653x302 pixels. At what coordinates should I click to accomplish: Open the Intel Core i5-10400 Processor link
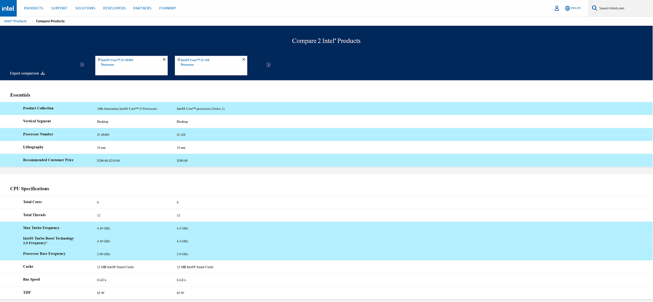tap(117, 62)
